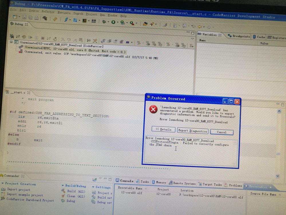This screenshot has height=215, width=286.
Task: Click the Cancel button in dialog
Action: (x=222, y=132)
